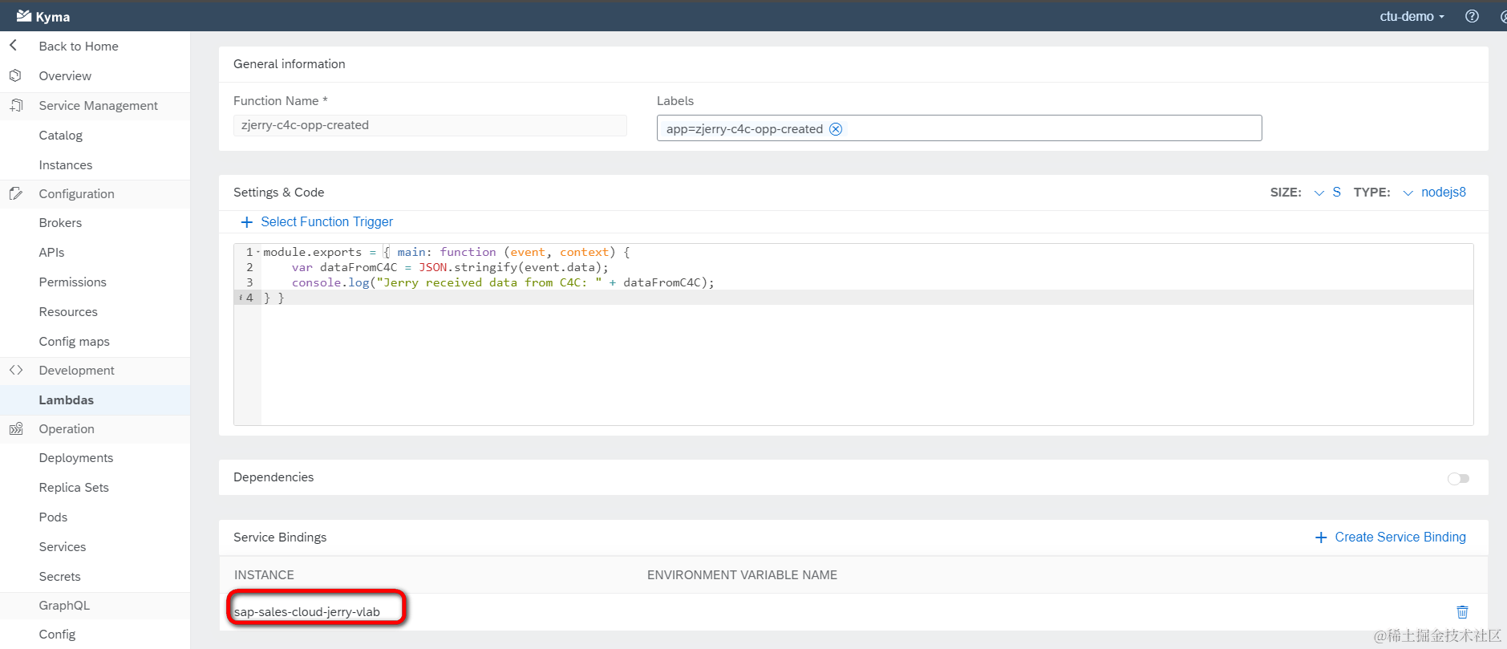The height and width of the screenshot is (649, 1507).
Task: Click code line 3 console.log statement
Action: 503,282
